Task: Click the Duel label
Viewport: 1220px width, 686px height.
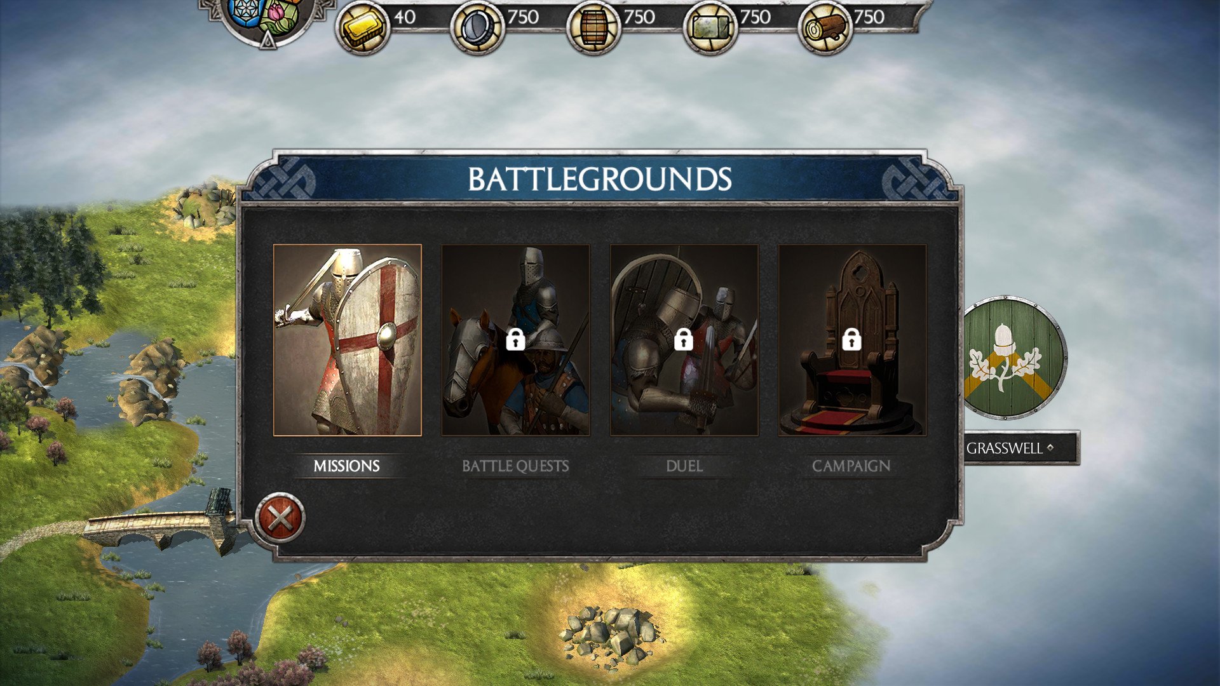Action: tap(684, 466)
